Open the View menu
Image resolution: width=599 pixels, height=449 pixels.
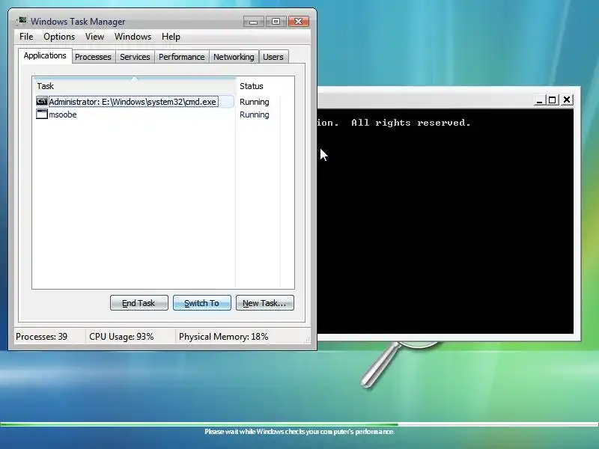[94, 37]
